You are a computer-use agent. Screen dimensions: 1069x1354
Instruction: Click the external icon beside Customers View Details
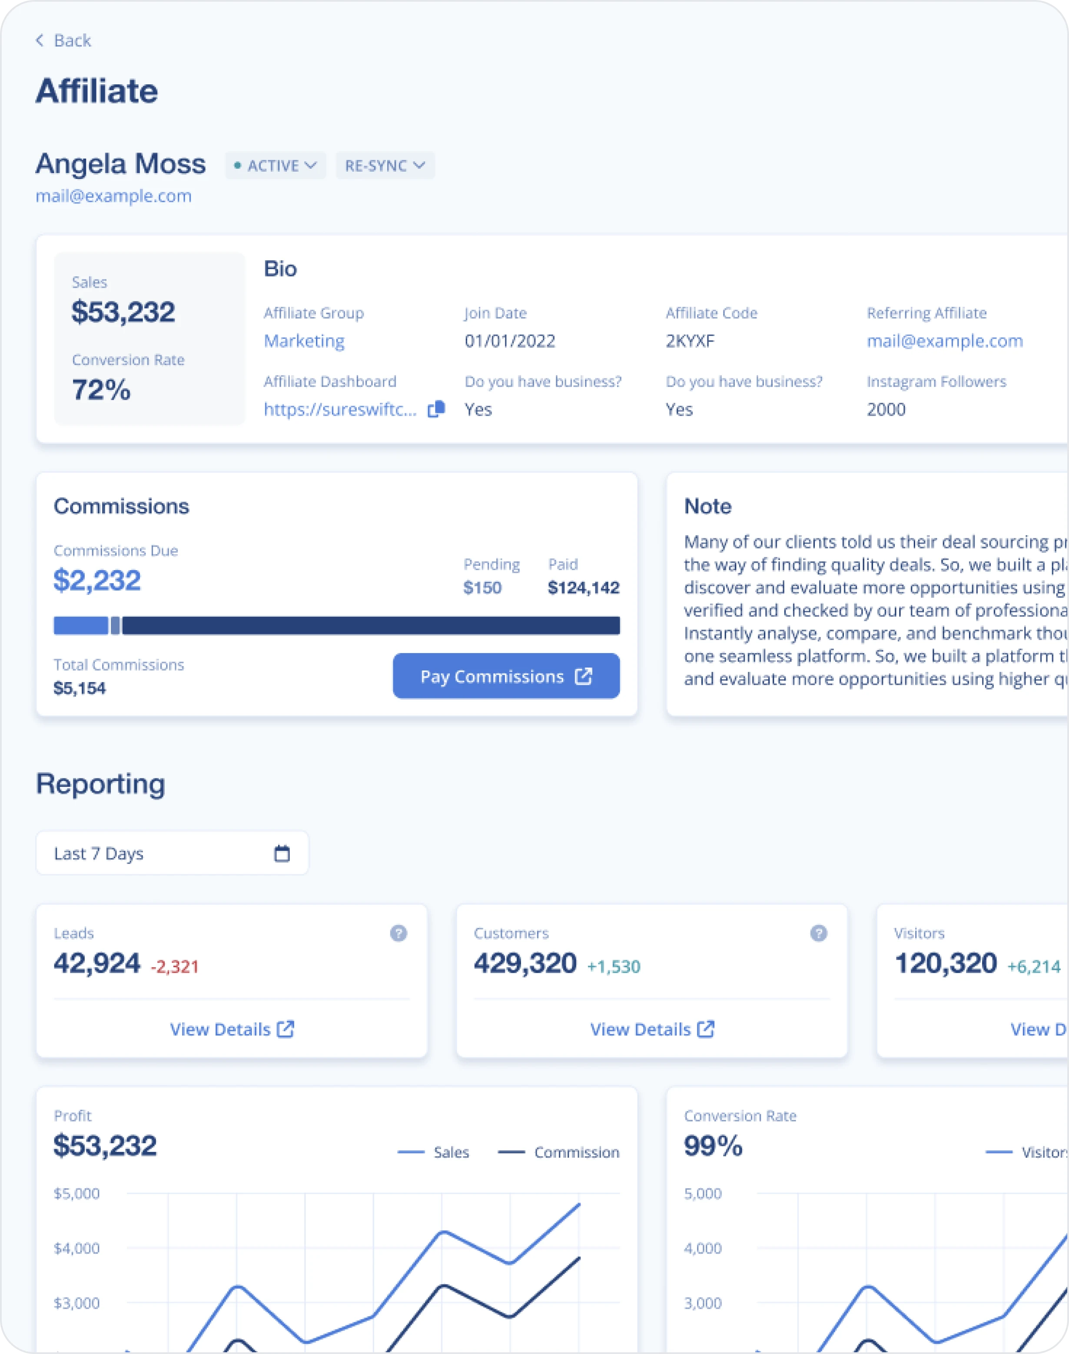[x=706, y=1029]
